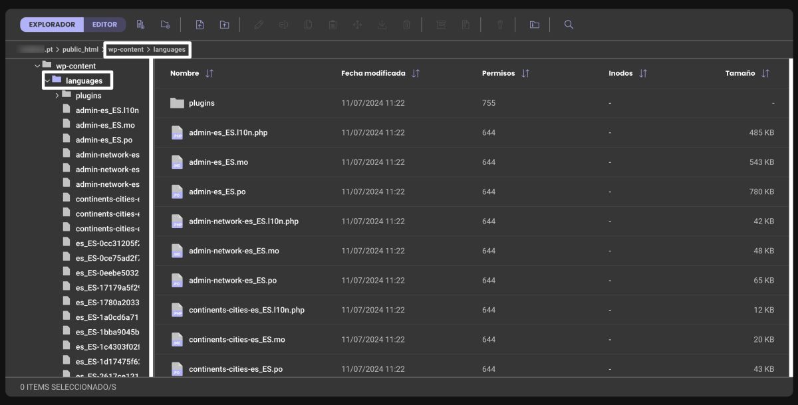Click the plugins folder icon in file list
This screenshot has width=798, height=405.
[x=177, y=103]
